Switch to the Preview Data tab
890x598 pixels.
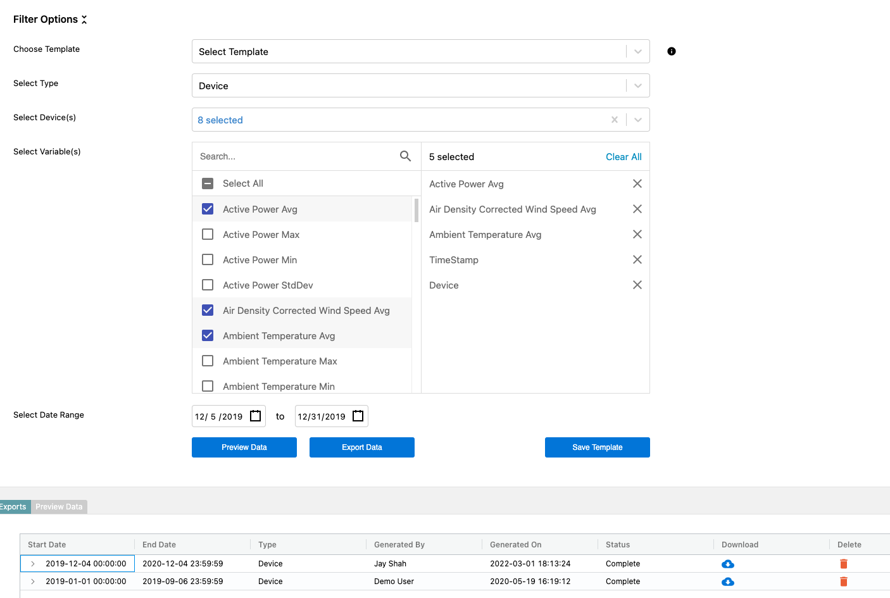click(59, 507)
